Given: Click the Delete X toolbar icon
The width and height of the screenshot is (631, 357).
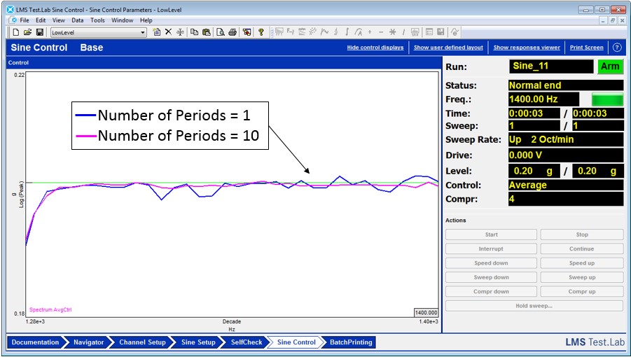Looking at the screenshot, I should click(x=168, y=32).
